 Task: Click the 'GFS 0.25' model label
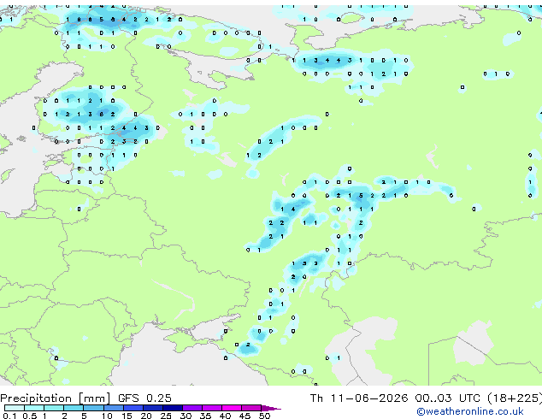144,398
